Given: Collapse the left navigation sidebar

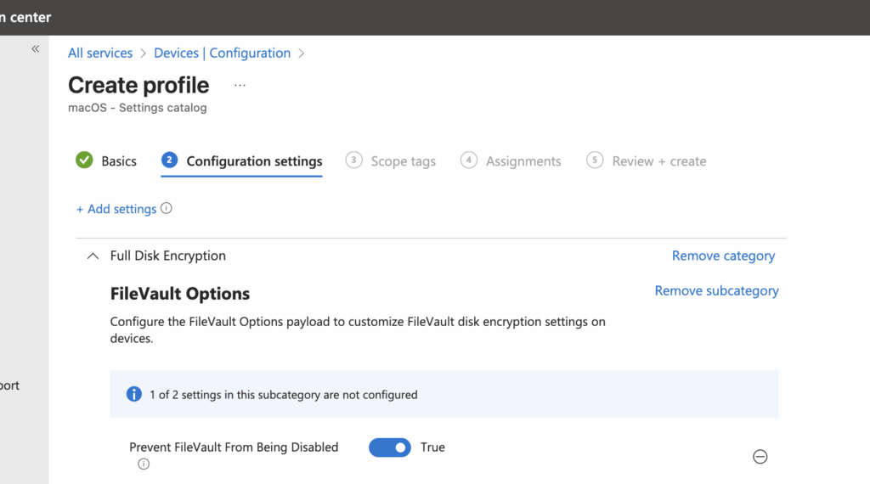Looking at the screenshot, I should pos(36,49).
